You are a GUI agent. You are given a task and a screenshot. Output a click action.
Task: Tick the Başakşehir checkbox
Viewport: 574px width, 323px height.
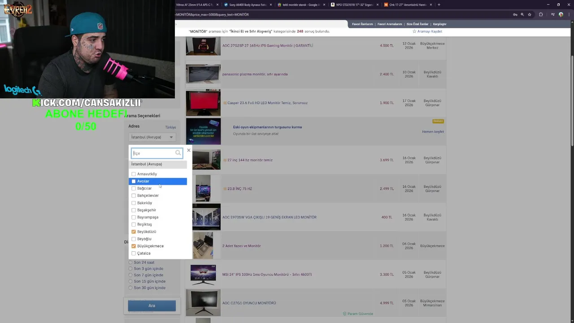pos(134,210)
